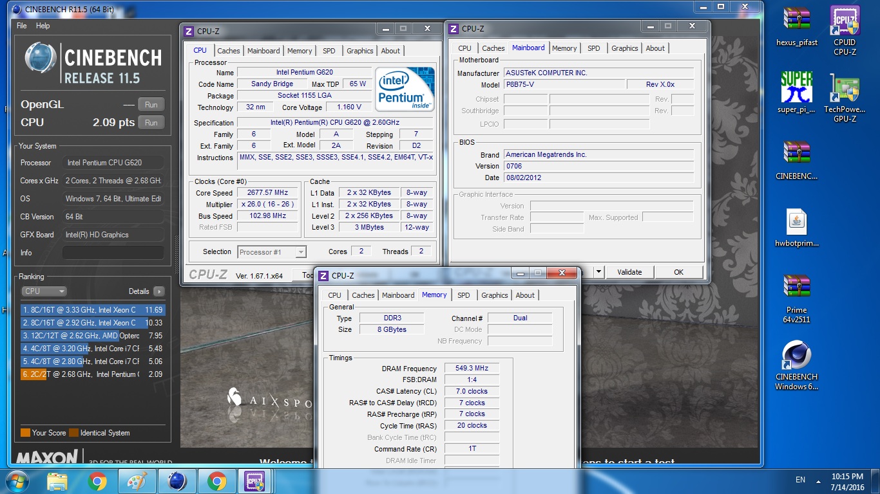Switch to Cinebench taskbar icon
This screenshot has height=494, width=880.
pyautogui.click(x=177, y=480)
